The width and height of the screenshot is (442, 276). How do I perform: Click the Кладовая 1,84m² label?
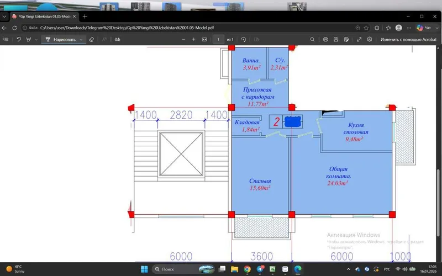[x=247, y=126]
